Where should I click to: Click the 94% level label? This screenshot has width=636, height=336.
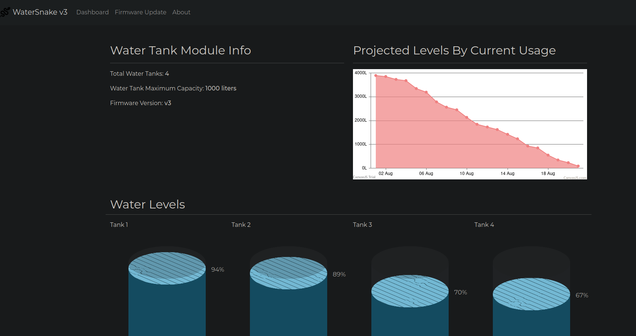pos(218,269)
